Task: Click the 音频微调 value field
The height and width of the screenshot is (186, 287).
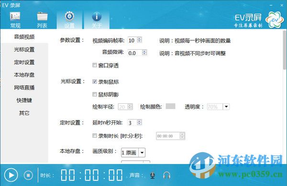Action: (x=135, y=53)
